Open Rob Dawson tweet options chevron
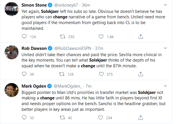 166,48
